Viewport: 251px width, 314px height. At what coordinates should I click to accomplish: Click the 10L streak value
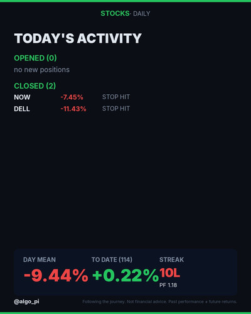169,273
